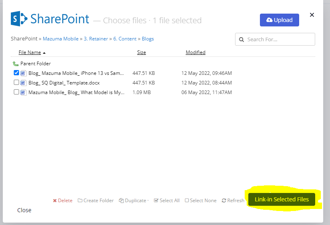Click the 1.09 MB size value
The image size is (330, 225).
tap(142, 92)
